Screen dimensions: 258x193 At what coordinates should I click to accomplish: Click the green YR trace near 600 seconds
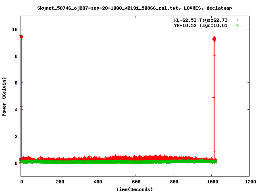135,162
